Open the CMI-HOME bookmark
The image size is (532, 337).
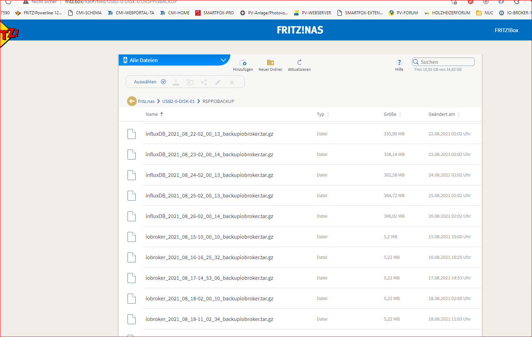point(175,13)
